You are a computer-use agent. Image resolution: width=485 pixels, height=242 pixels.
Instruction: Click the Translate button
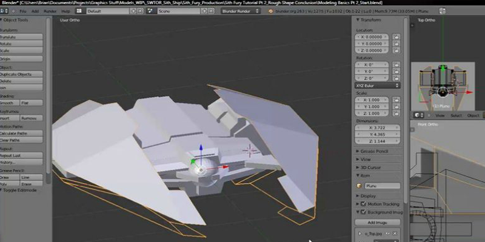click(x=21, y=37)
